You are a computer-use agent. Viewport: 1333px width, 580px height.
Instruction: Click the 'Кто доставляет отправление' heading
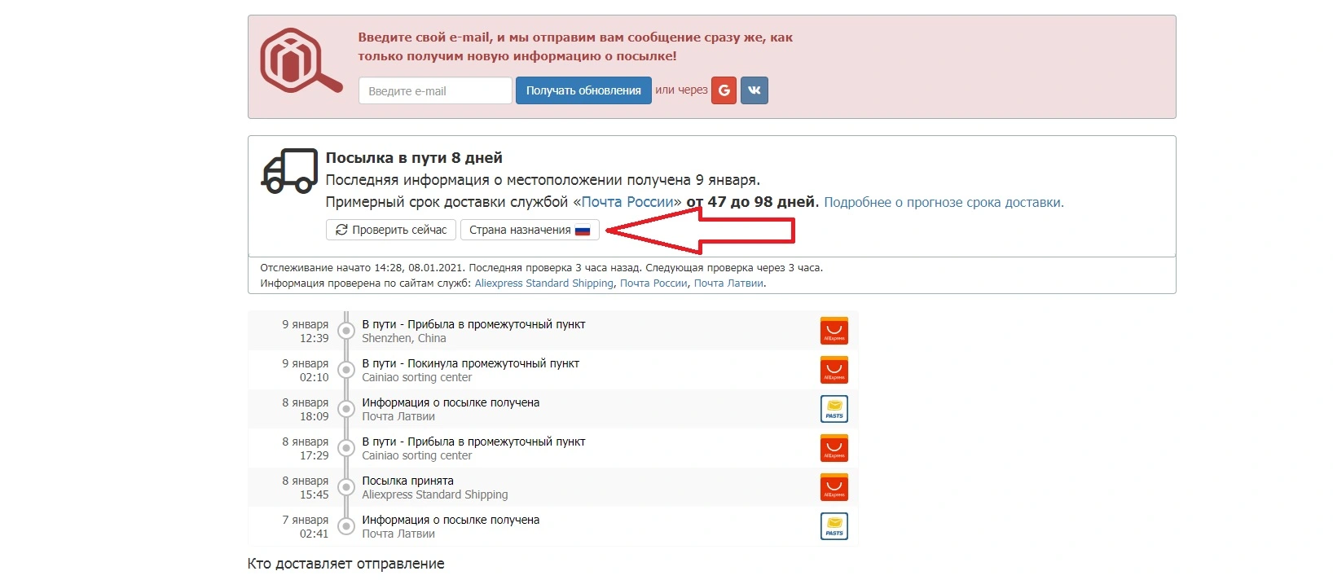tap(345, 564)
